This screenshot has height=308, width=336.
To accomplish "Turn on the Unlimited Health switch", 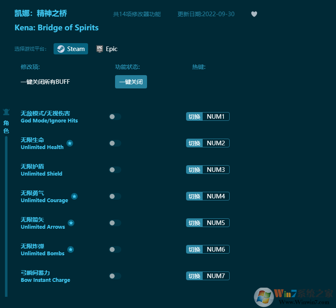I will (x=115, y=143).
